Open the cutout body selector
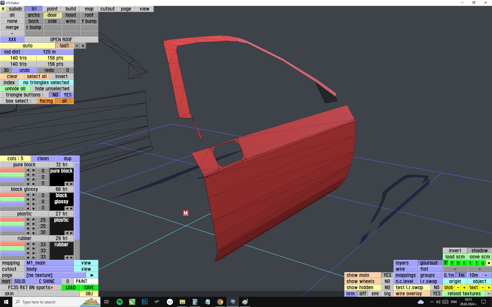Screen dimensions: 492x307 49,269
